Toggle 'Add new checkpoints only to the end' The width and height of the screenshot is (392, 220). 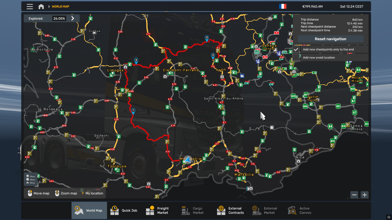coord(296,50)
